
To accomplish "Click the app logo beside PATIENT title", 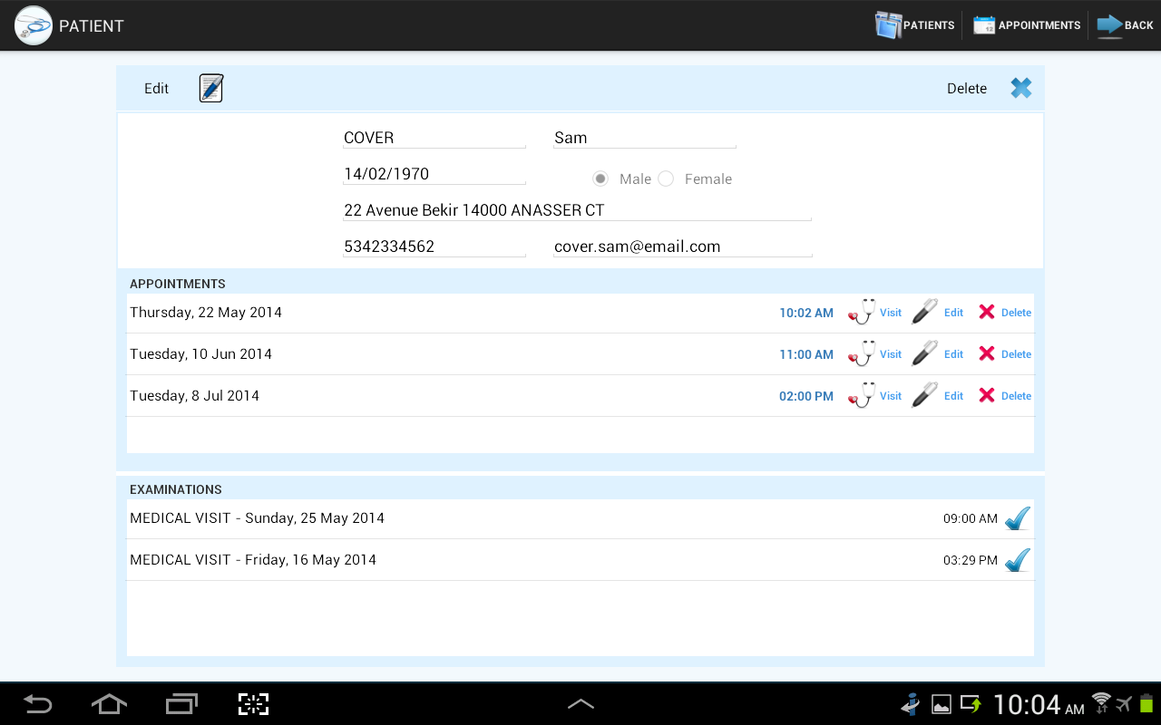I will [x=34, y=25].
